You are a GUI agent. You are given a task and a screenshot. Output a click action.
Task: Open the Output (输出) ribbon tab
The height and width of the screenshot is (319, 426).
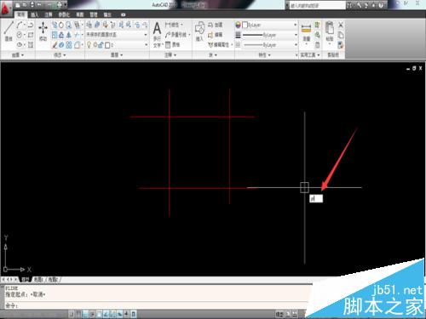pyautogui.click(x=107, y=14)
